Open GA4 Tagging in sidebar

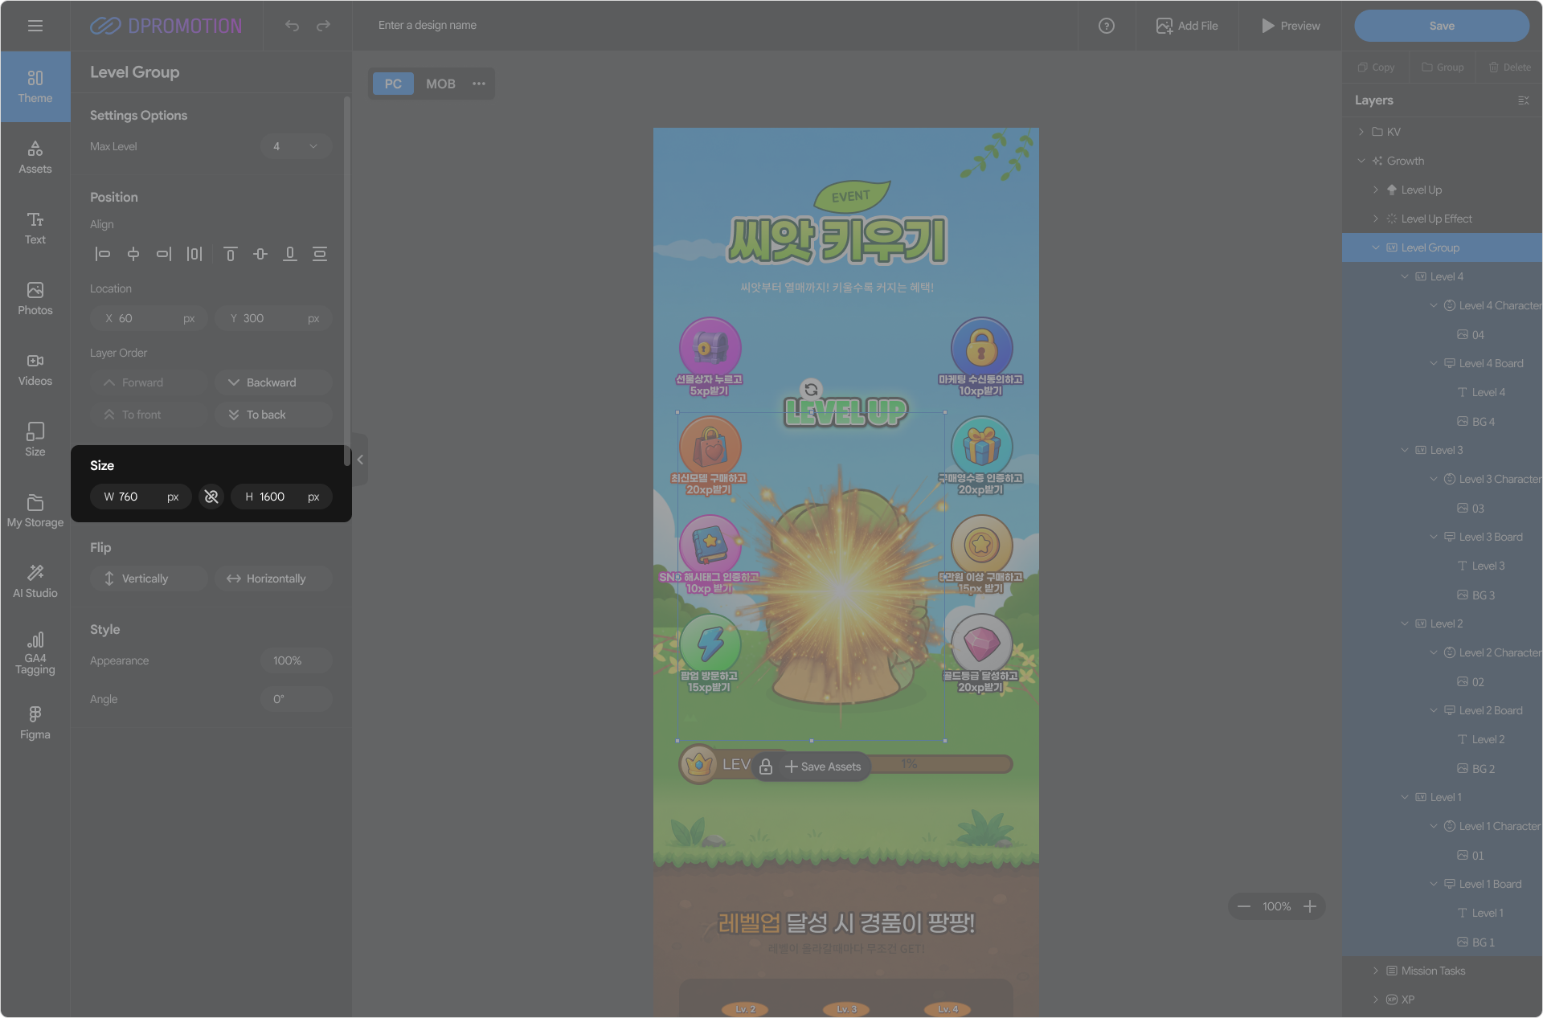click(35, 654)
